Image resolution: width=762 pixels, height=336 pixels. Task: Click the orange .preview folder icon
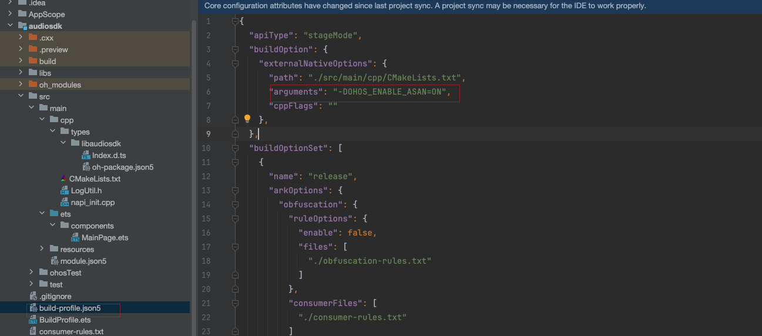(33, 49)
